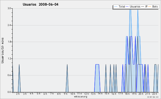Click the activity peak above the 9 h mark
Viewport: 161px width, 99px height.
[x=67, y=78]
